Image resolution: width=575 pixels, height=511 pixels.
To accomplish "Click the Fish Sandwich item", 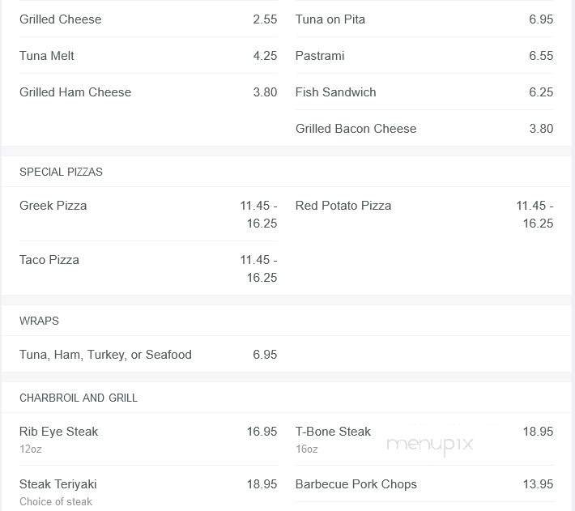I will pyautogui.click(x=336, y=92).
